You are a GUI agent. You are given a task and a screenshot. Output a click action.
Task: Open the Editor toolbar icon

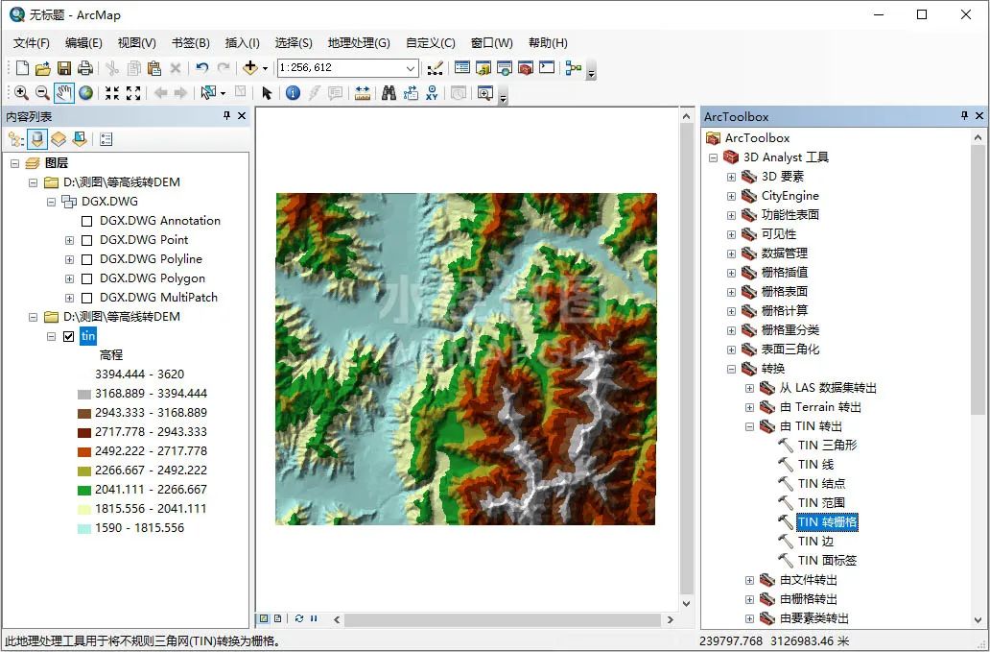(435, 67)
